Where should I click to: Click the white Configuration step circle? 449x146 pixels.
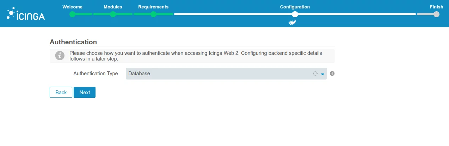click(x=295, y=14)
